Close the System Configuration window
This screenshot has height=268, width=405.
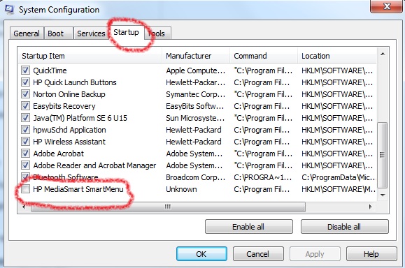(386, 6)
